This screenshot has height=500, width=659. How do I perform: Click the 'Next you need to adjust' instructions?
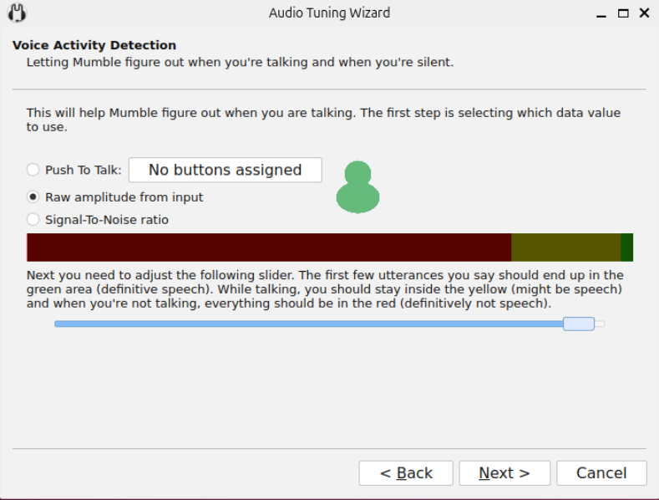325,289
